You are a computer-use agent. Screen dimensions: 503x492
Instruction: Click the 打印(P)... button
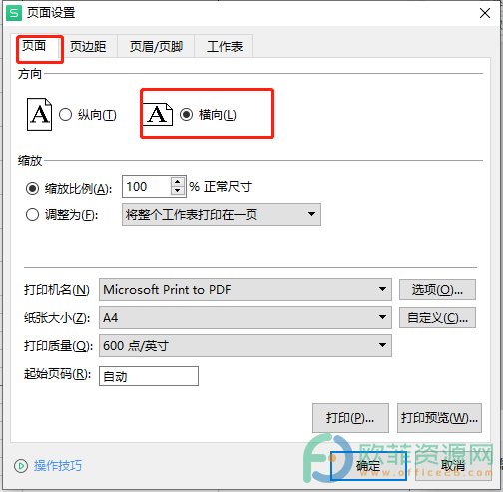coord(350,418)
